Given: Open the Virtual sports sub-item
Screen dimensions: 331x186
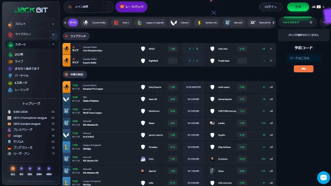Looking at the screenshot, I should [x=18, y=76].
